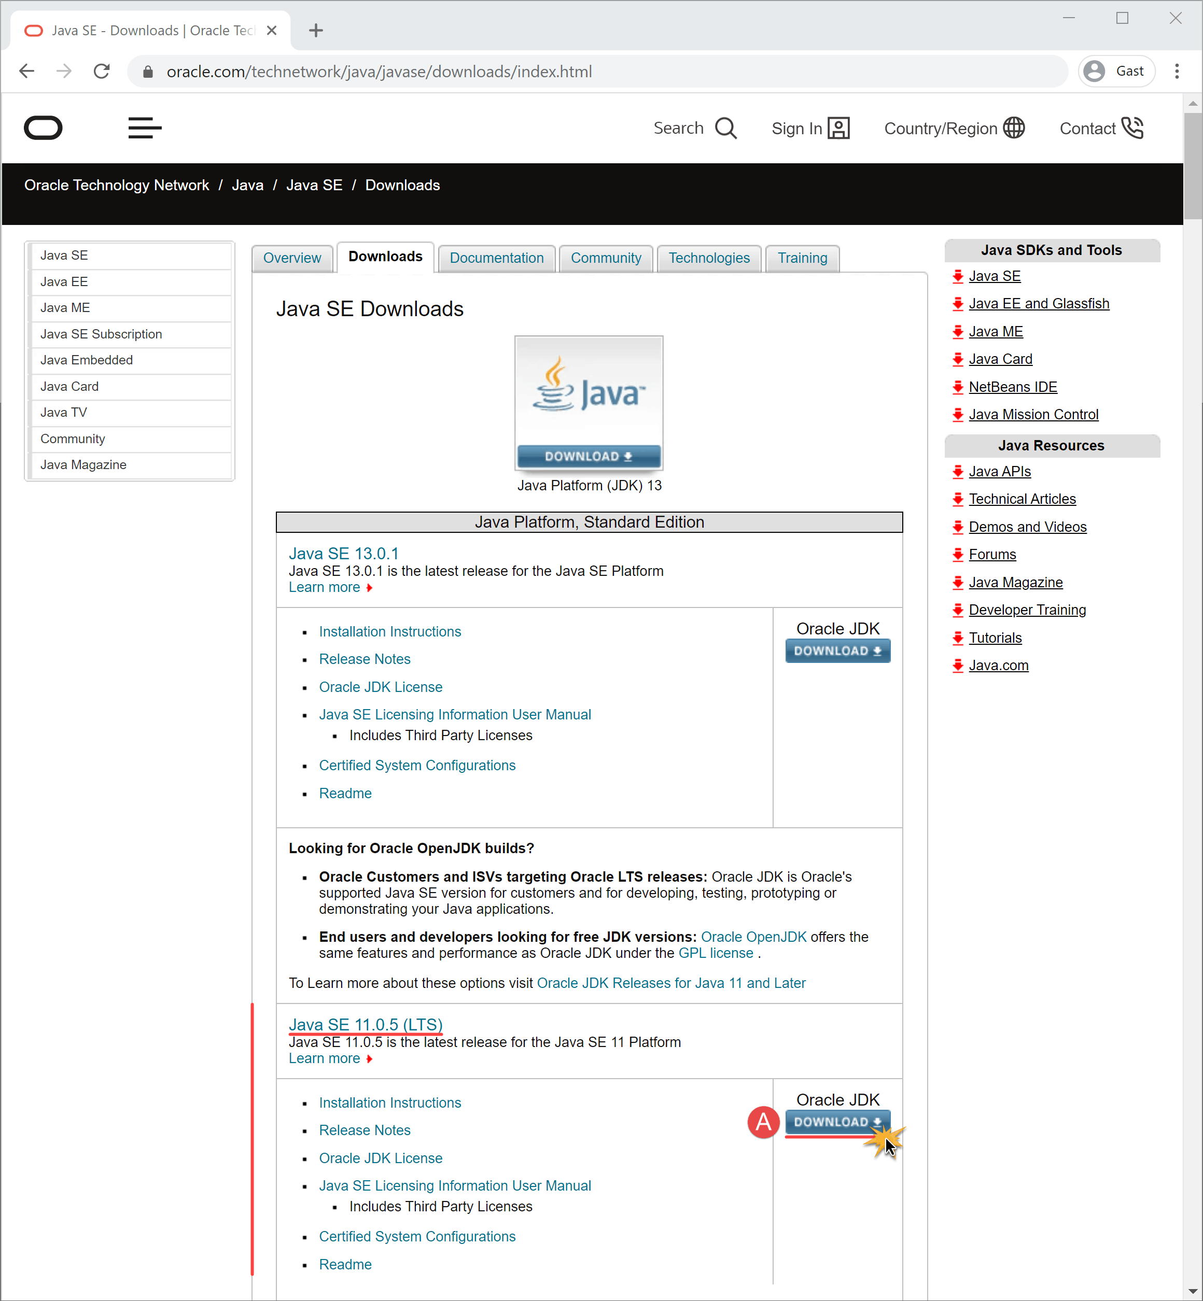
Task: Click the Java SE breadcrumb link
Action: 314,185
